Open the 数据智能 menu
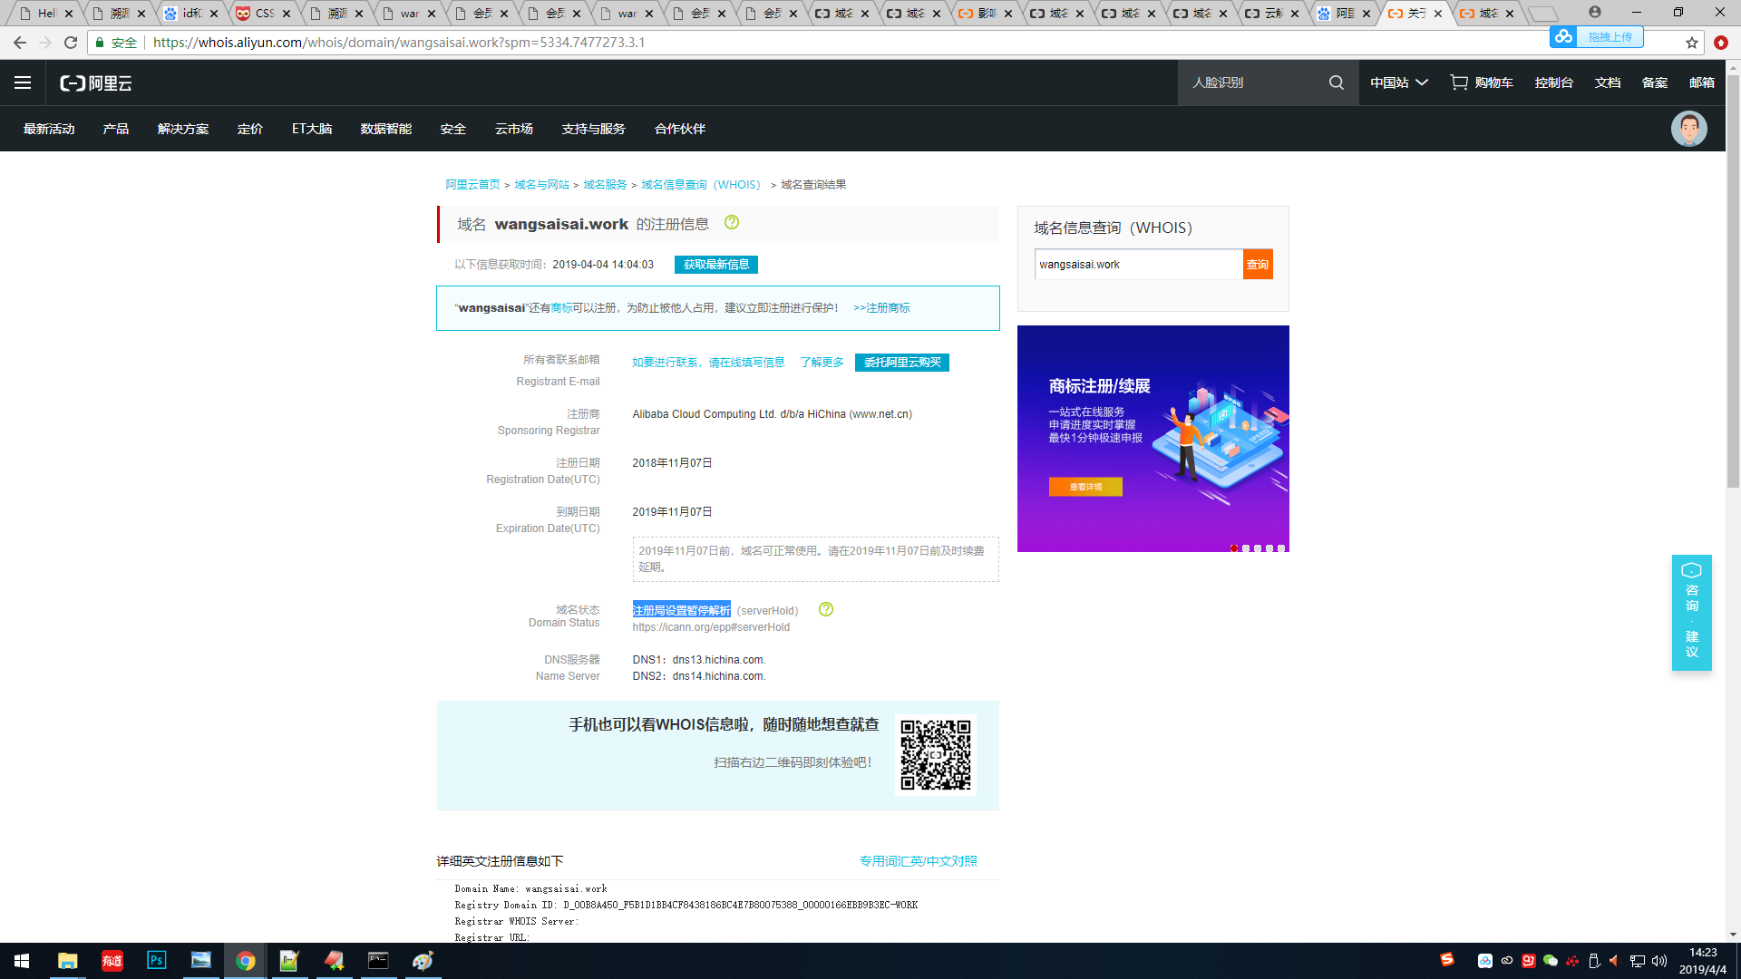The width and height of the screenshot is (1741, 979). pyautogui.click(x=386, y=129)
